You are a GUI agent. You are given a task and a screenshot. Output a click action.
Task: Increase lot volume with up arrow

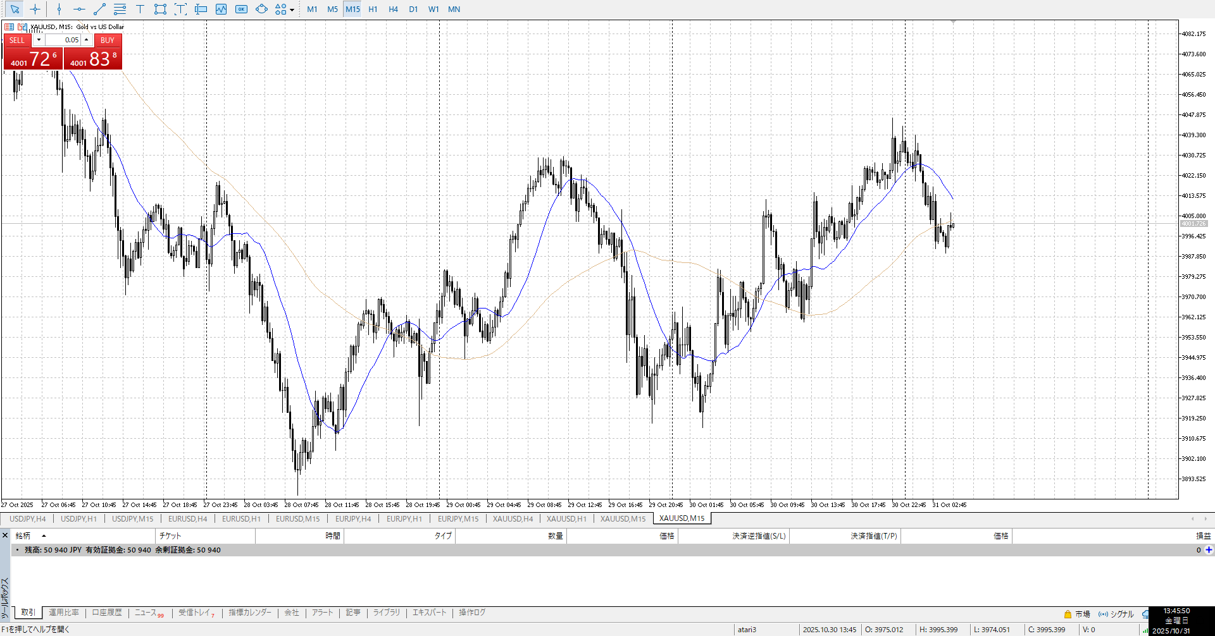[x=87, y=40]
